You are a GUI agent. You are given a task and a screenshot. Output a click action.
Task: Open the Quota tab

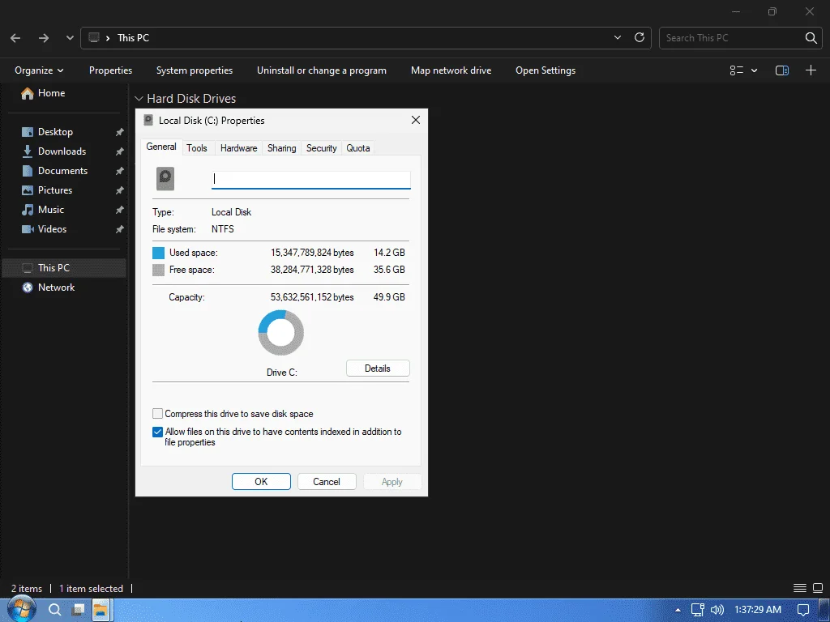click(x=357, y=148)
